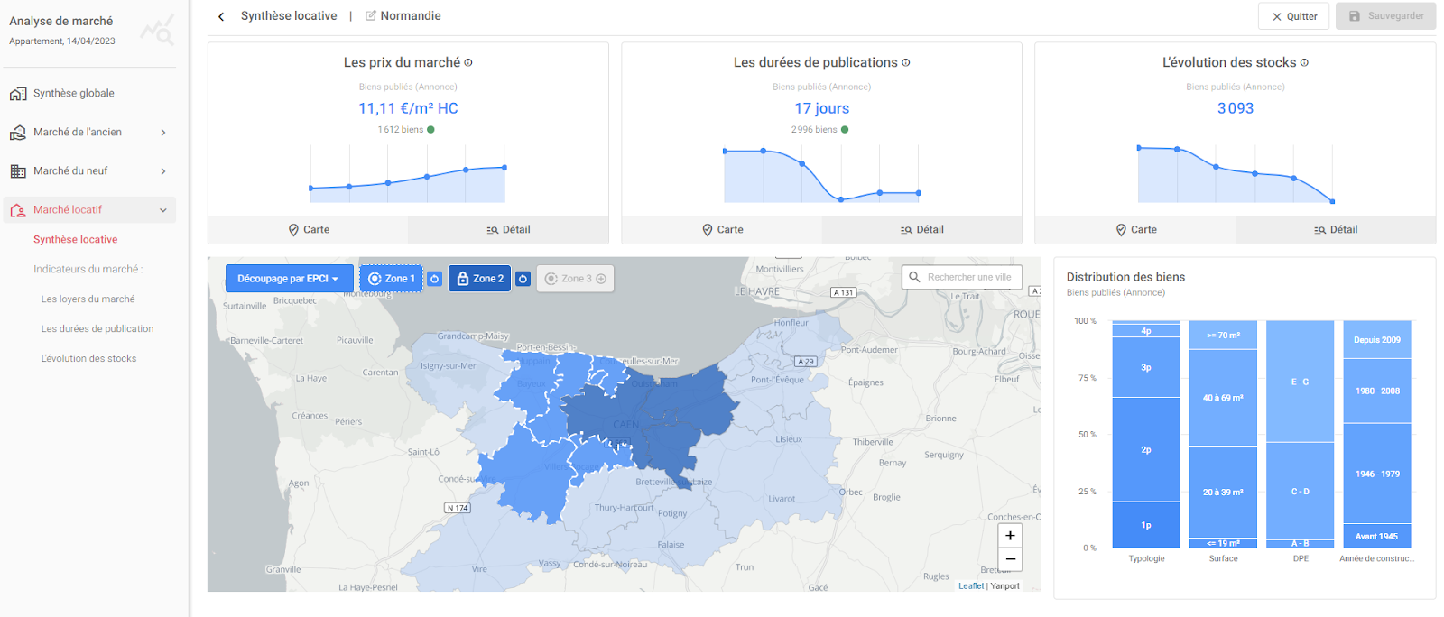The width and height of the screenshot is (1444, 617).
Task: Click the Quitter button
Action: pyautogui.click(x=1293, y=16)
